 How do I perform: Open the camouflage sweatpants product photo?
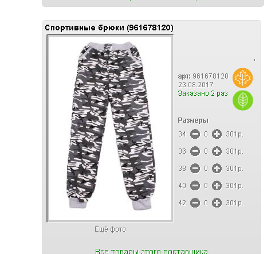coord(110,128)
